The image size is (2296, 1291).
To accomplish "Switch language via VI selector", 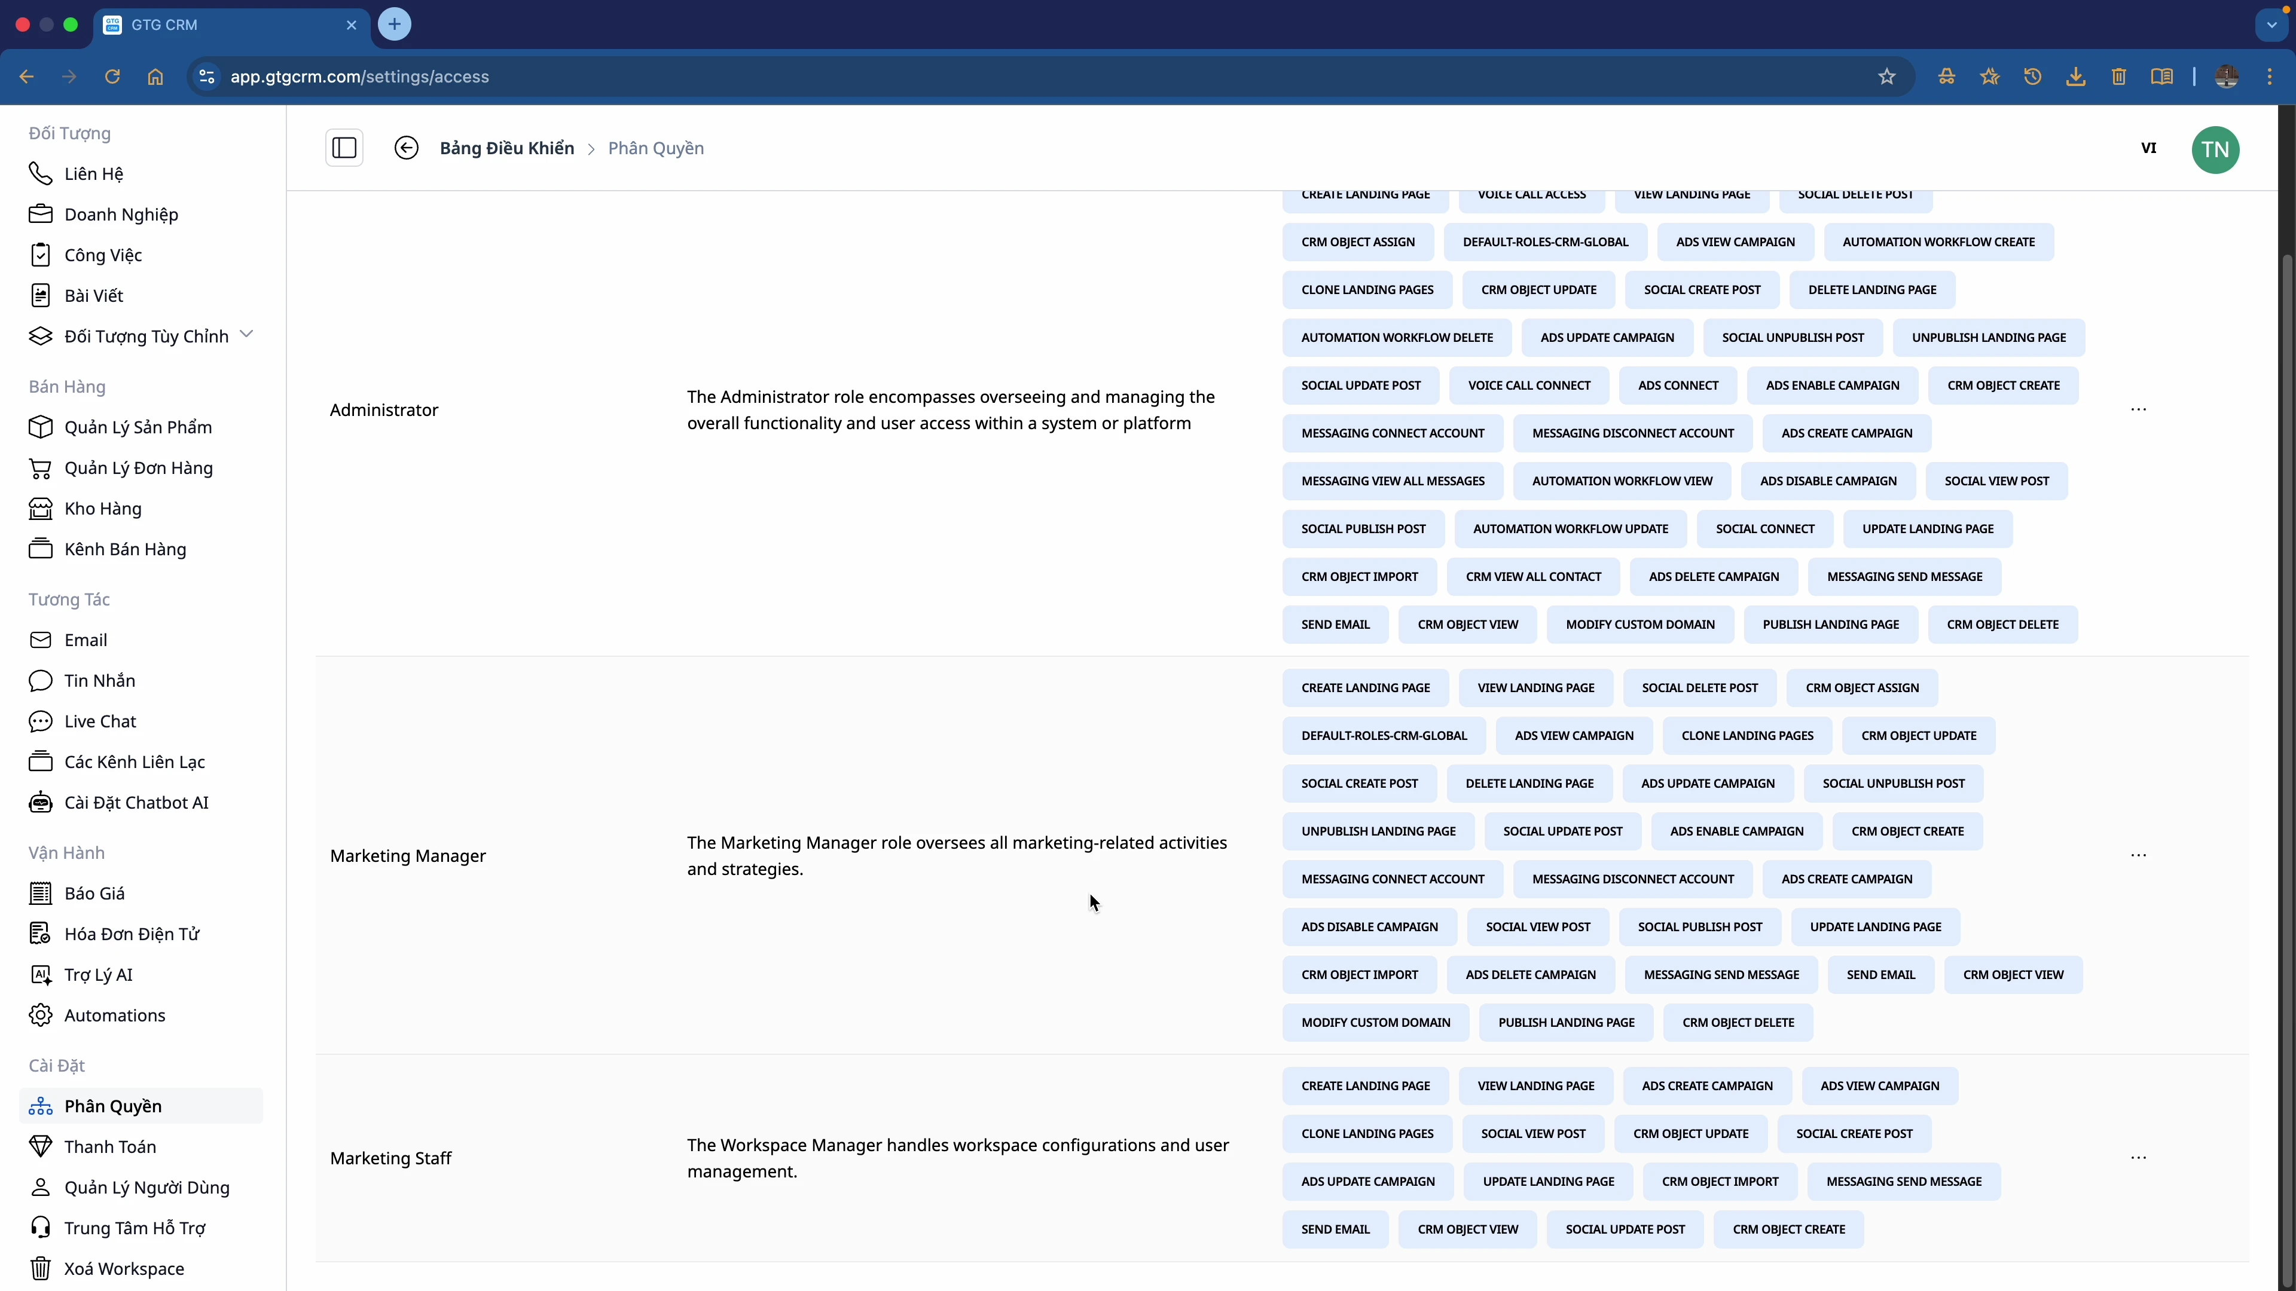I will pos(2148,148).
